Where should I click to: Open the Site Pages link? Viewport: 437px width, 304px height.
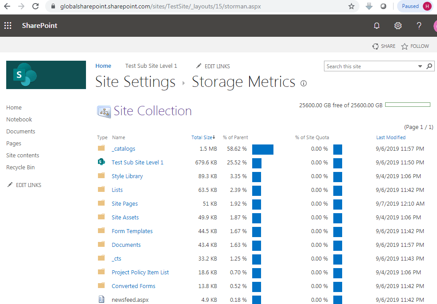tap(125, 204)
